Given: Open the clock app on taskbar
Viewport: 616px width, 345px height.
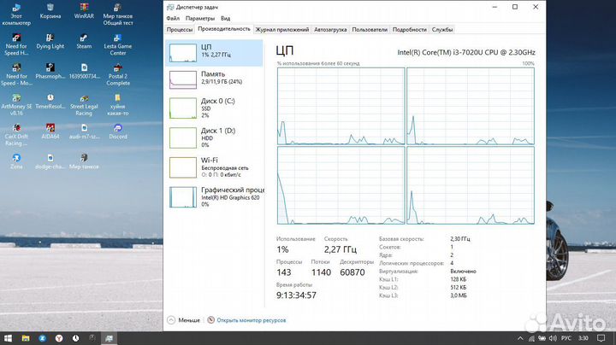Looking at the screenshot, I should tap(75, 338).
